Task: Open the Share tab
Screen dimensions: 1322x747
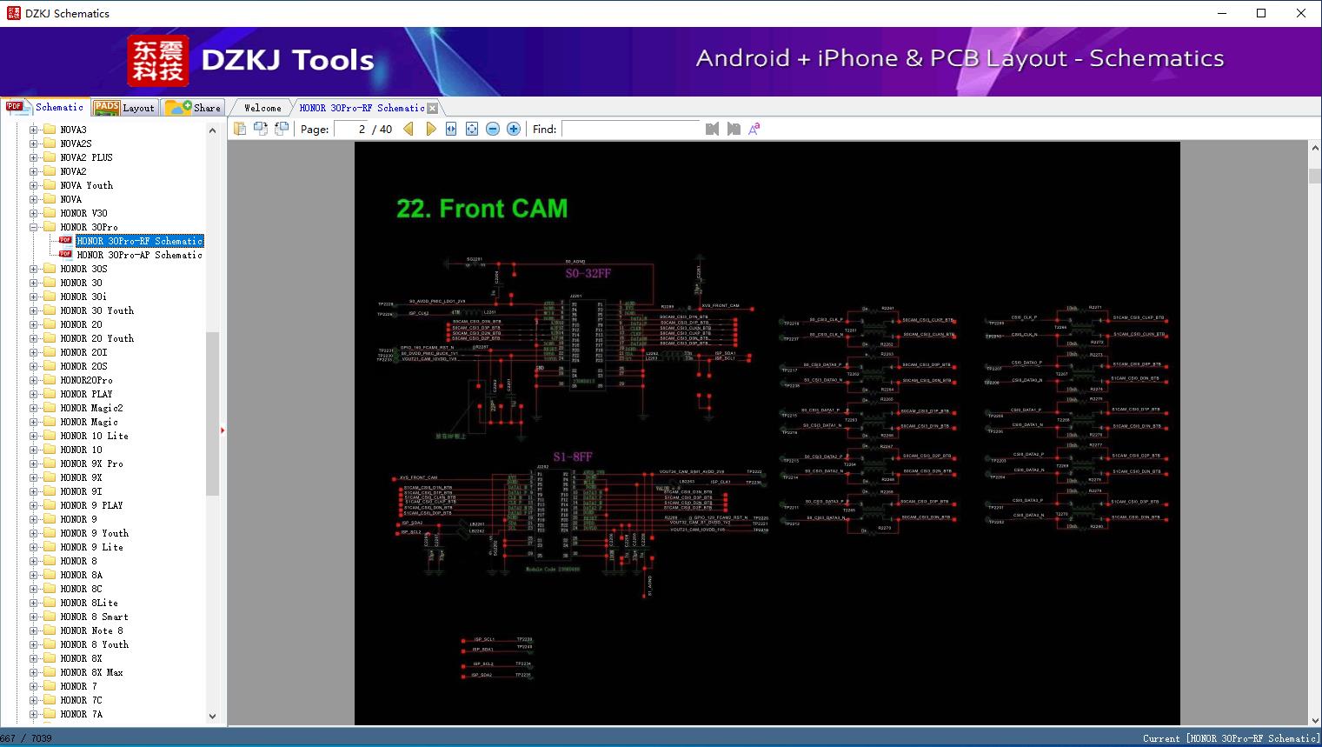Action: [194, 108]
